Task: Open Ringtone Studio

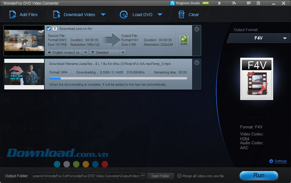Action: 189,3
